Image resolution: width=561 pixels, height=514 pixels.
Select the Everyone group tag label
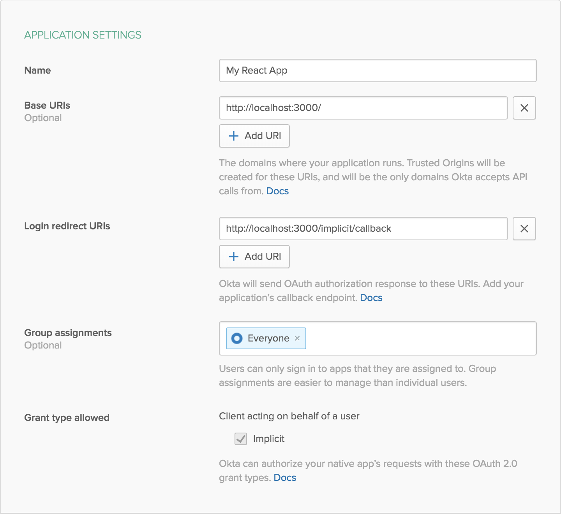point(268,338)
